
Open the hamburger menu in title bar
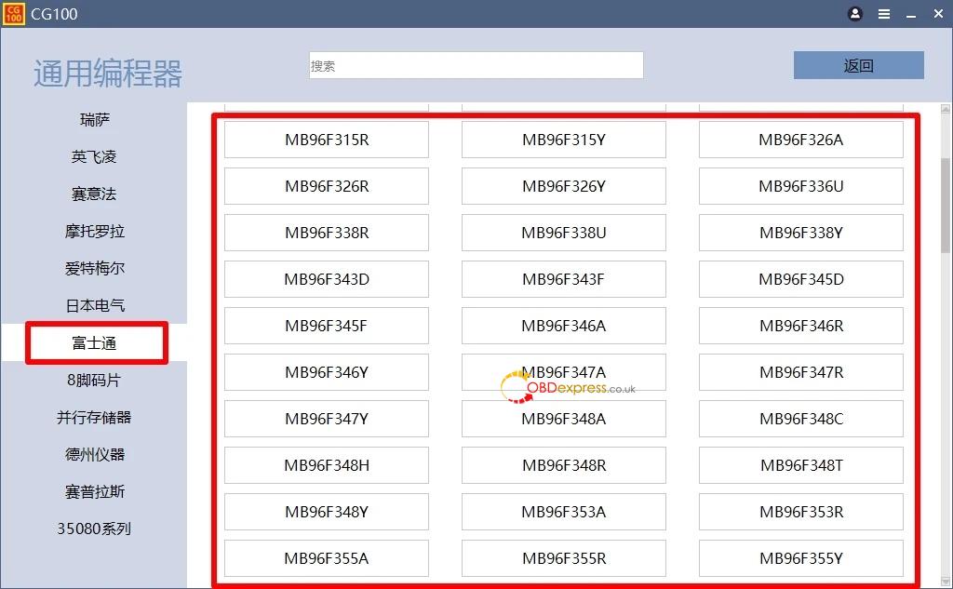(883, 14)
